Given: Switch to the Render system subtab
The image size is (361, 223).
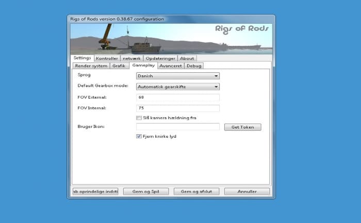Looking at the screenshot, I should 91,66.
